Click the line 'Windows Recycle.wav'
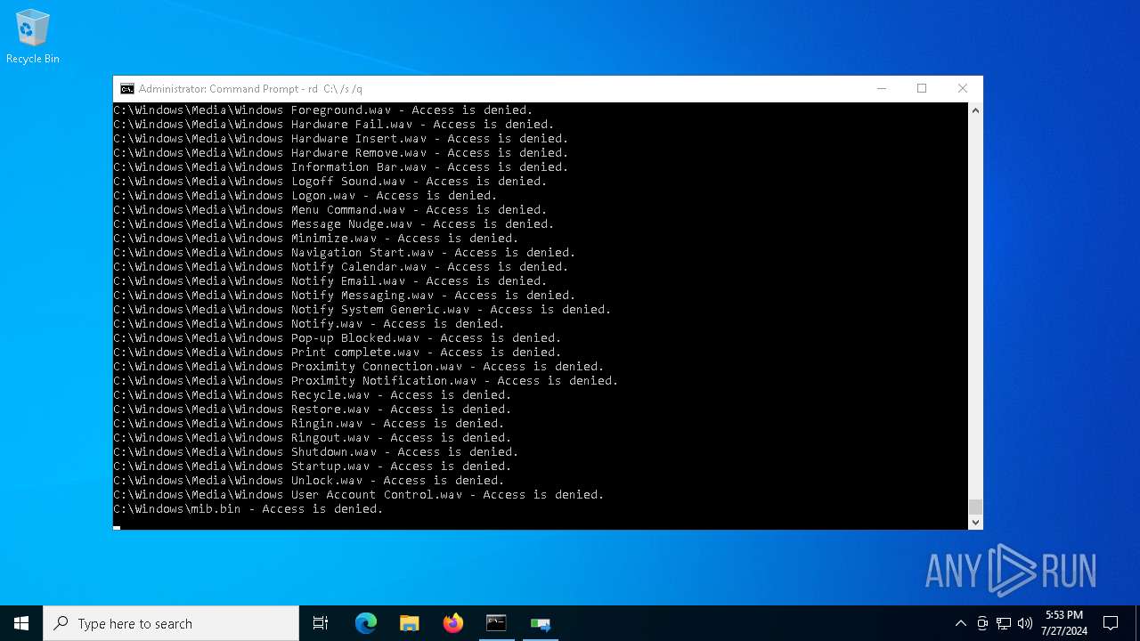The height and width of the screenshot is (641, 1140). click(313, 395)
